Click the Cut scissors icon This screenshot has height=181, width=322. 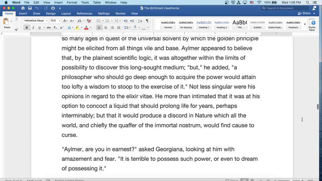tap(17, 19)
